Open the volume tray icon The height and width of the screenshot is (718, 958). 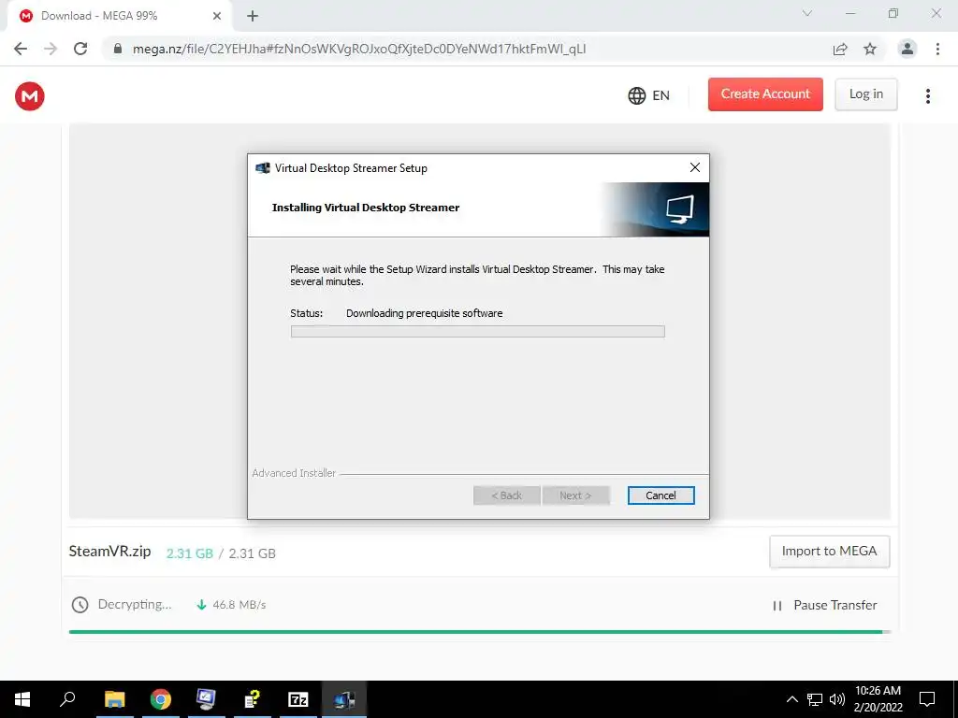(837, 699)
